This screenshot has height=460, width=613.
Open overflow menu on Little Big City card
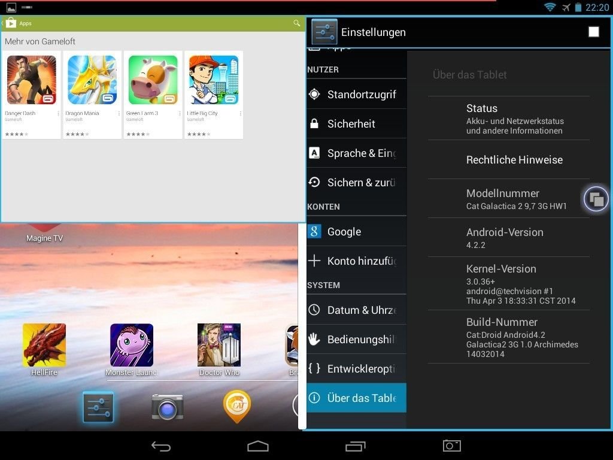[241, 113]
